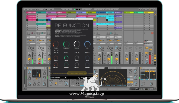Toggle track 9 activator button

[x=109, y=59]
